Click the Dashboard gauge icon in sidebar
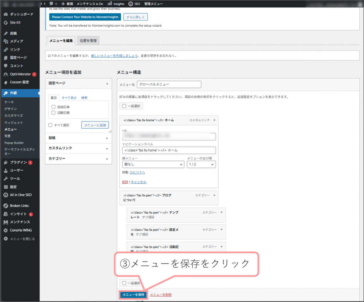This screenshot has width=364, height=302. [x=6, y=14]
